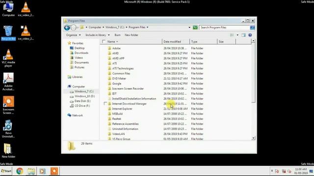The image size is (314, 176).
Task: Select the Realtek folder
Action: point(117,119)
